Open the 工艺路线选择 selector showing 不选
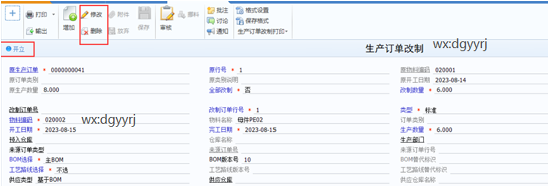This screenshot has width=549, height=187. [x=122, y=170]
